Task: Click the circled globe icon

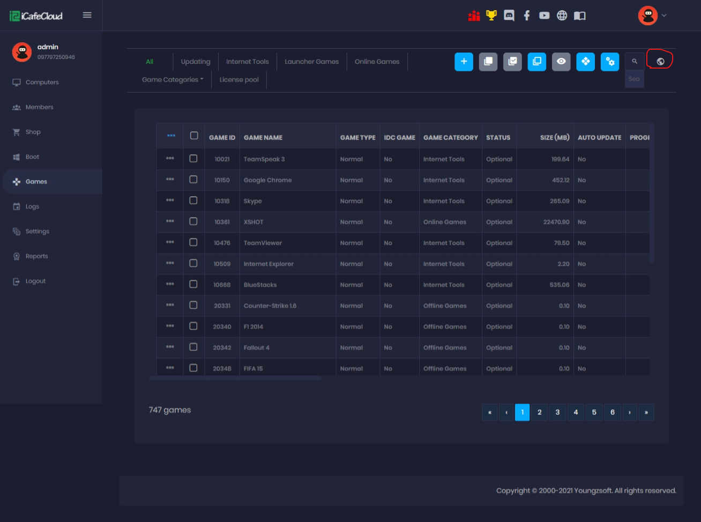Action: point(660,62)
